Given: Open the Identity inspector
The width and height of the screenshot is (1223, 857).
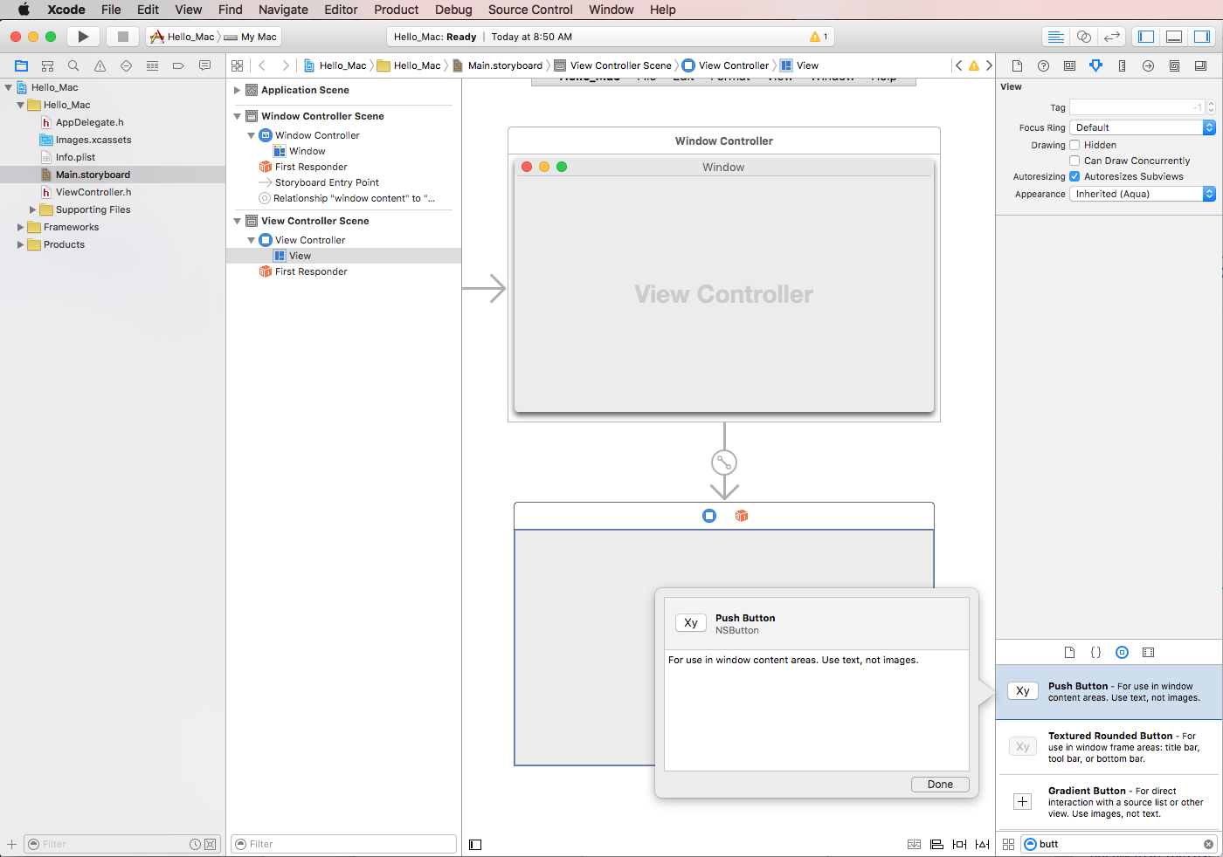Looking at the screenshot, I should point(1069,65).
